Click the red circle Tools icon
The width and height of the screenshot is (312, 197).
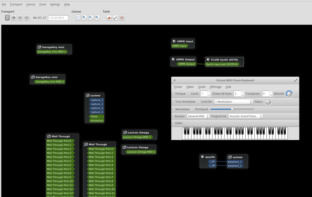click(122, 18)
